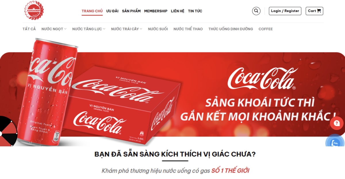
Task: Select the NƯỚC SUỐI category
Action: coord(158,29)
